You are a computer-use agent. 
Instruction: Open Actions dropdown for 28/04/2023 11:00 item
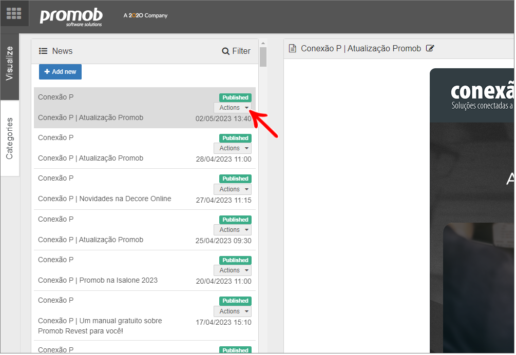point(233,148)
